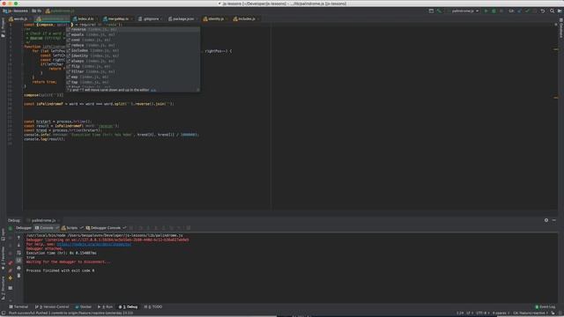Click the build hammer icon in toolbar
Screen dimensions: 564x317
pos(439,11)
